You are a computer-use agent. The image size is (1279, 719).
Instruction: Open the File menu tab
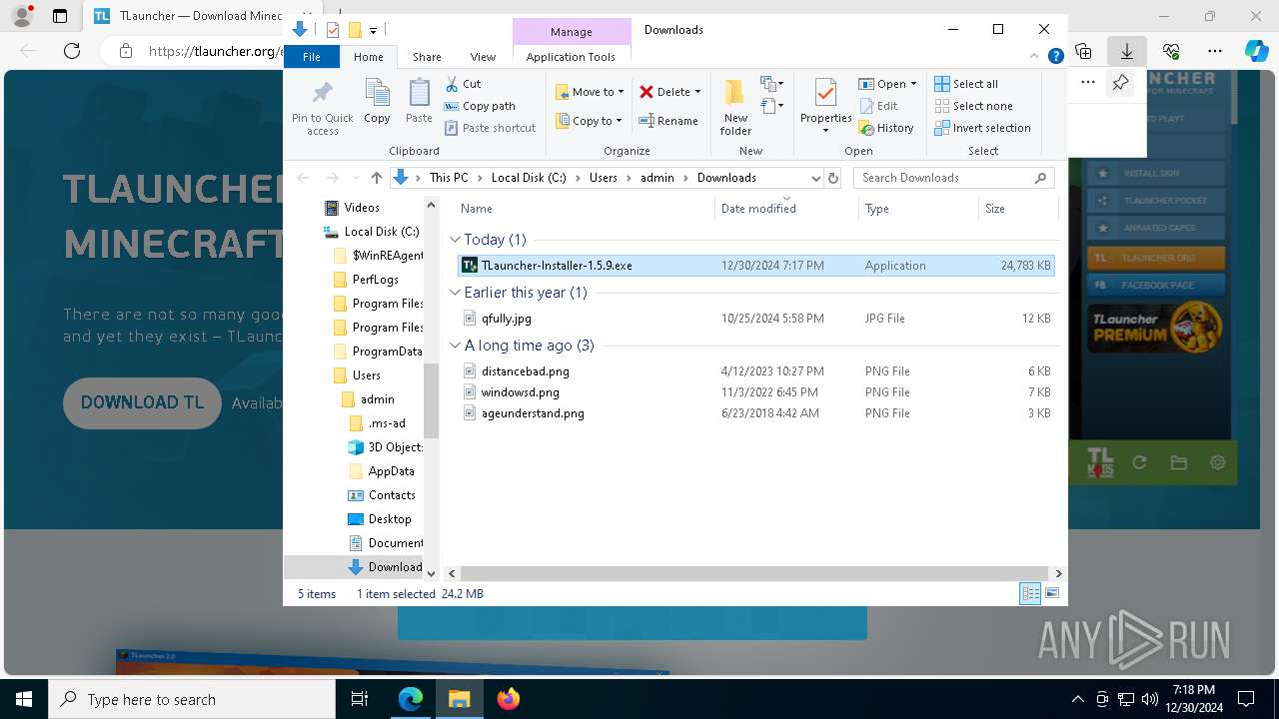pyautogui.click(x=312, y=57)
